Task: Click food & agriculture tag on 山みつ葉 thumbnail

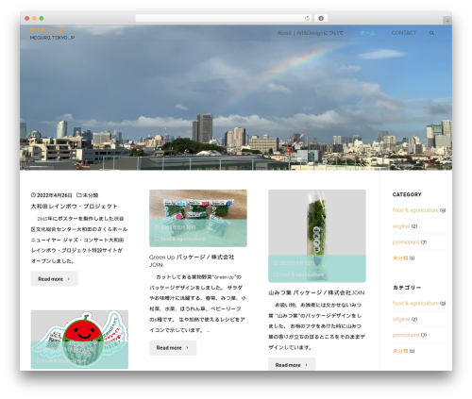Action: (302, 274)
